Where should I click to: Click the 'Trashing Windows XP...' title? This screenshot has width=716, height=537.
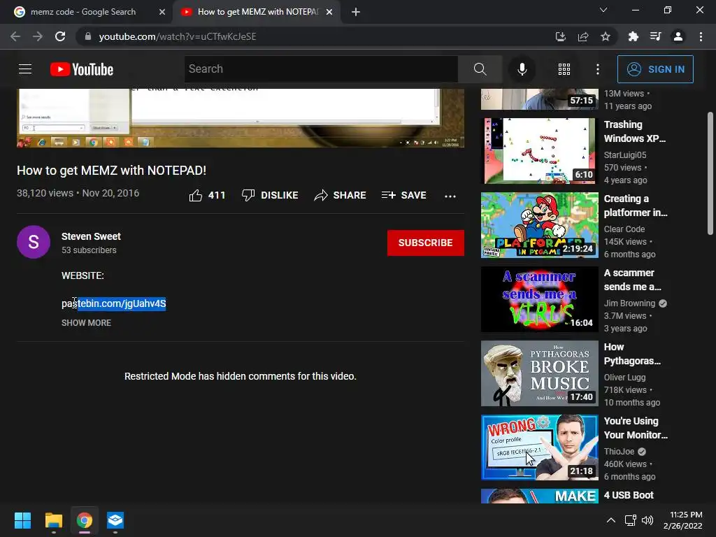click(635, 131)
